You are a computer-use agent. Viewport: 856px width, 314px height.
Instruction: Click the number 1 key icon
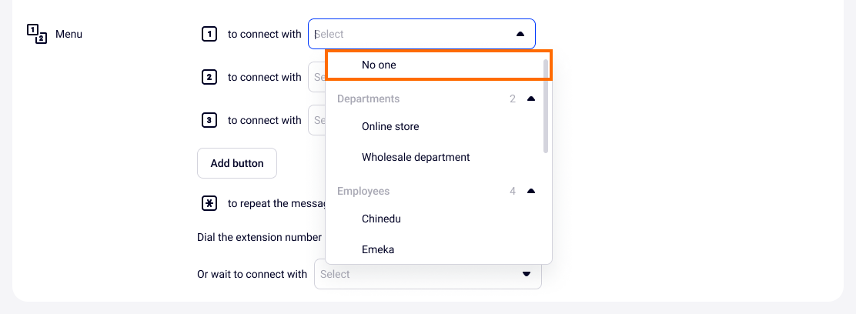click(x=209, y=34)
